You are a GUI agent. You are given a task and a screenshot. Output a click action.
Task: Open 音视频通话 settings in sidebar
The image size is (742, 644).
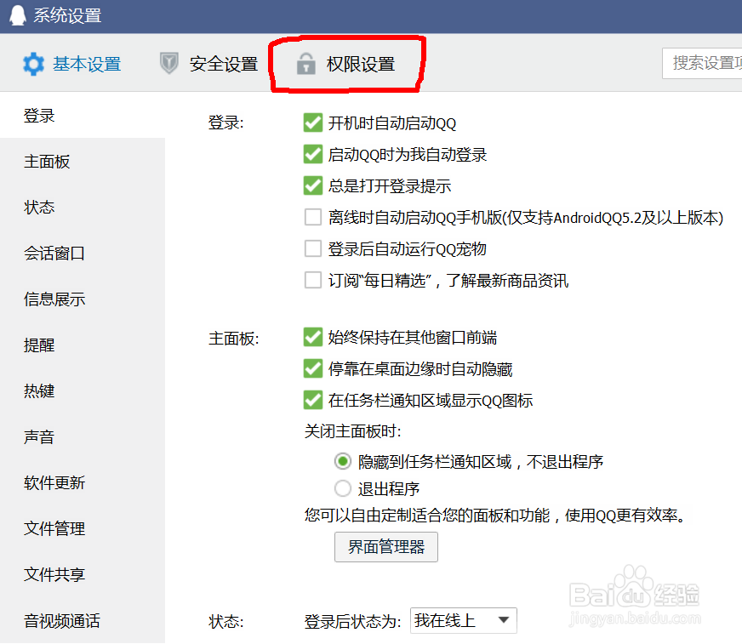click(83, 620)
